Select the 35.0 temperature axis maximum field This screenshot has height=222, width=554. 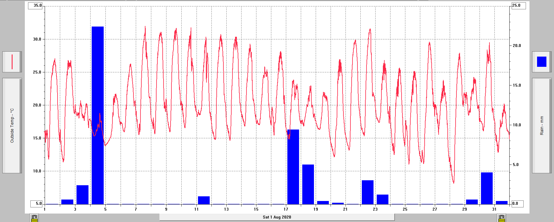pyautogui.click(x=35, y=6)
